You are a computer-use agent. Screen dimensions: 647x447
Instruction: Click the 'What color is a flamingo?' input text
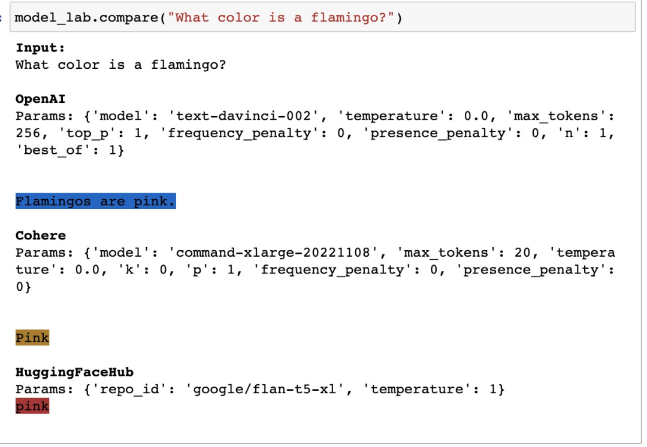click(x=120, y=65)
